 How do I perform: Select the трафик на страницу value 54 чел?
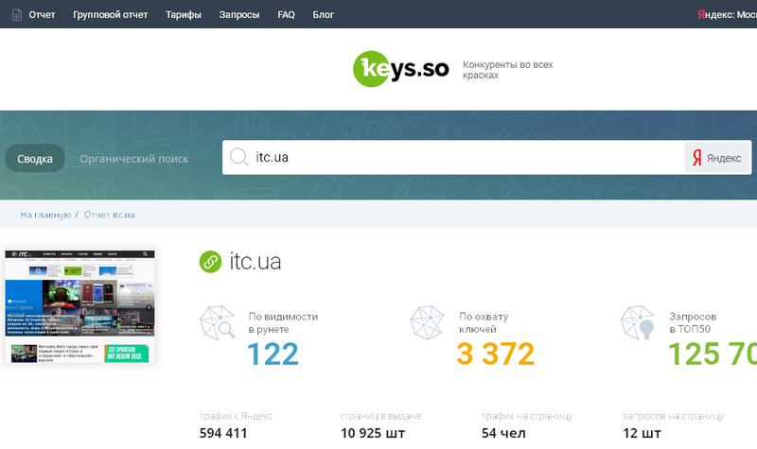503,433
